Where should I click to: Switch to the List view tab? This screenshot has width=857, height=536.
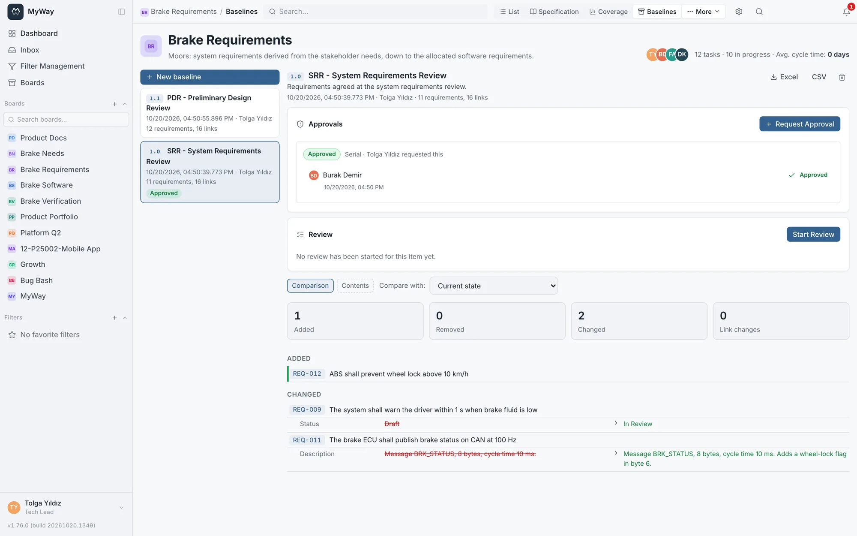(509, 12)
